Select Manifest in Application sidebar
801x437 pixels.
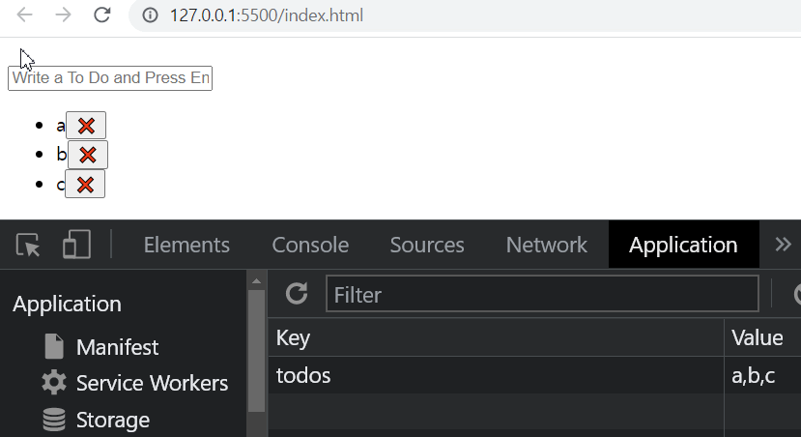(x=117, y=347)
